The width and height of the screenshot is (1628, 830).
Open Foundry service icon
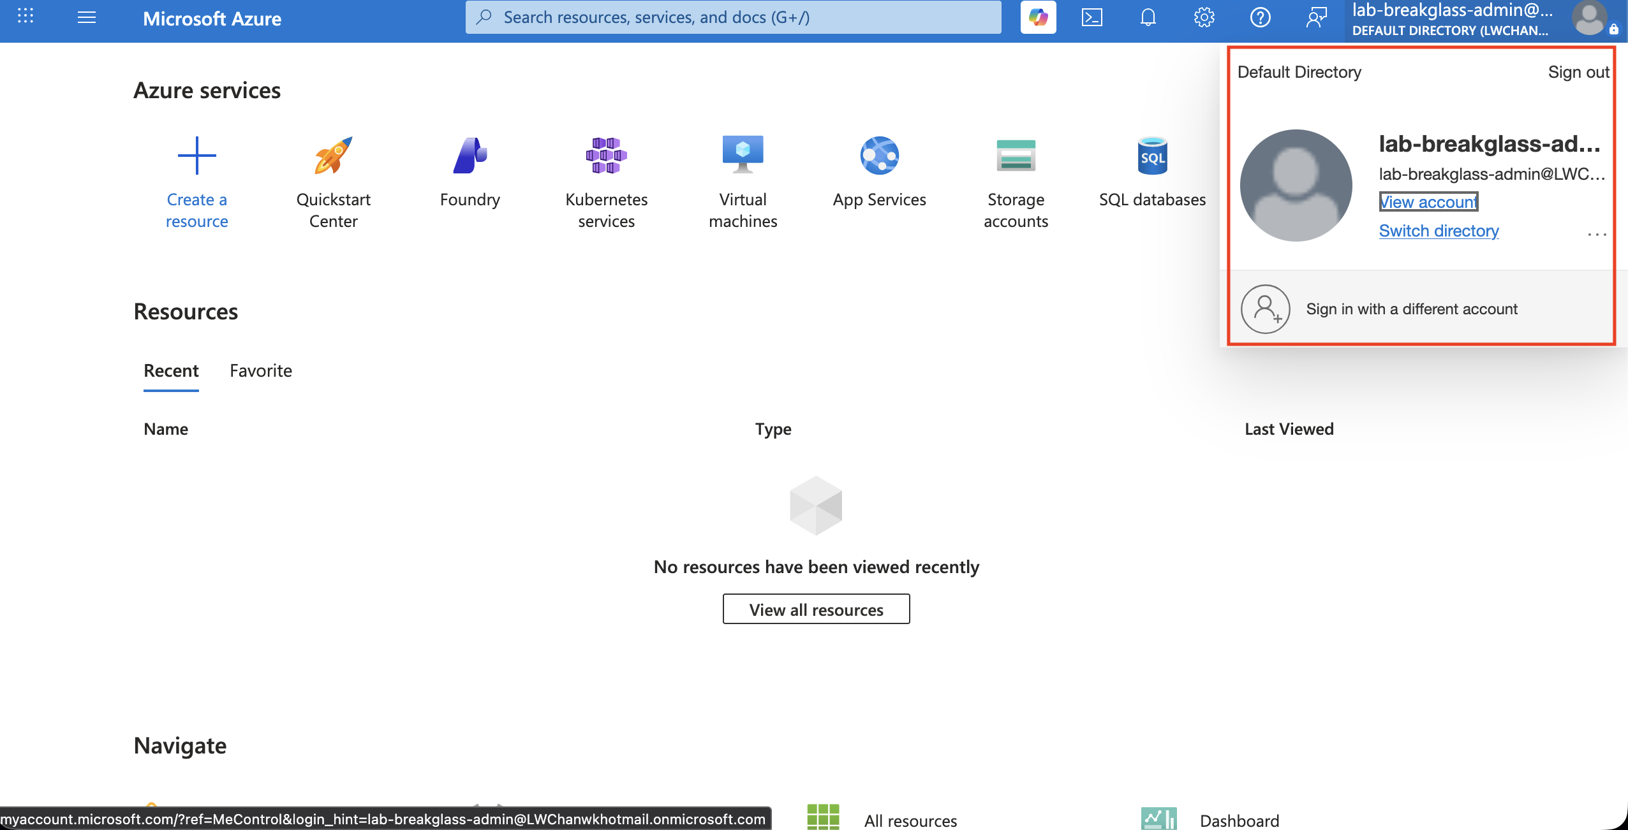coord(470,155)
